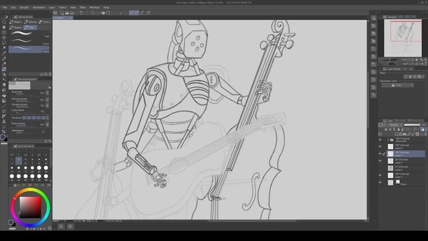
Task: Pick a color in the color wheel square
Action: (30, 207)
